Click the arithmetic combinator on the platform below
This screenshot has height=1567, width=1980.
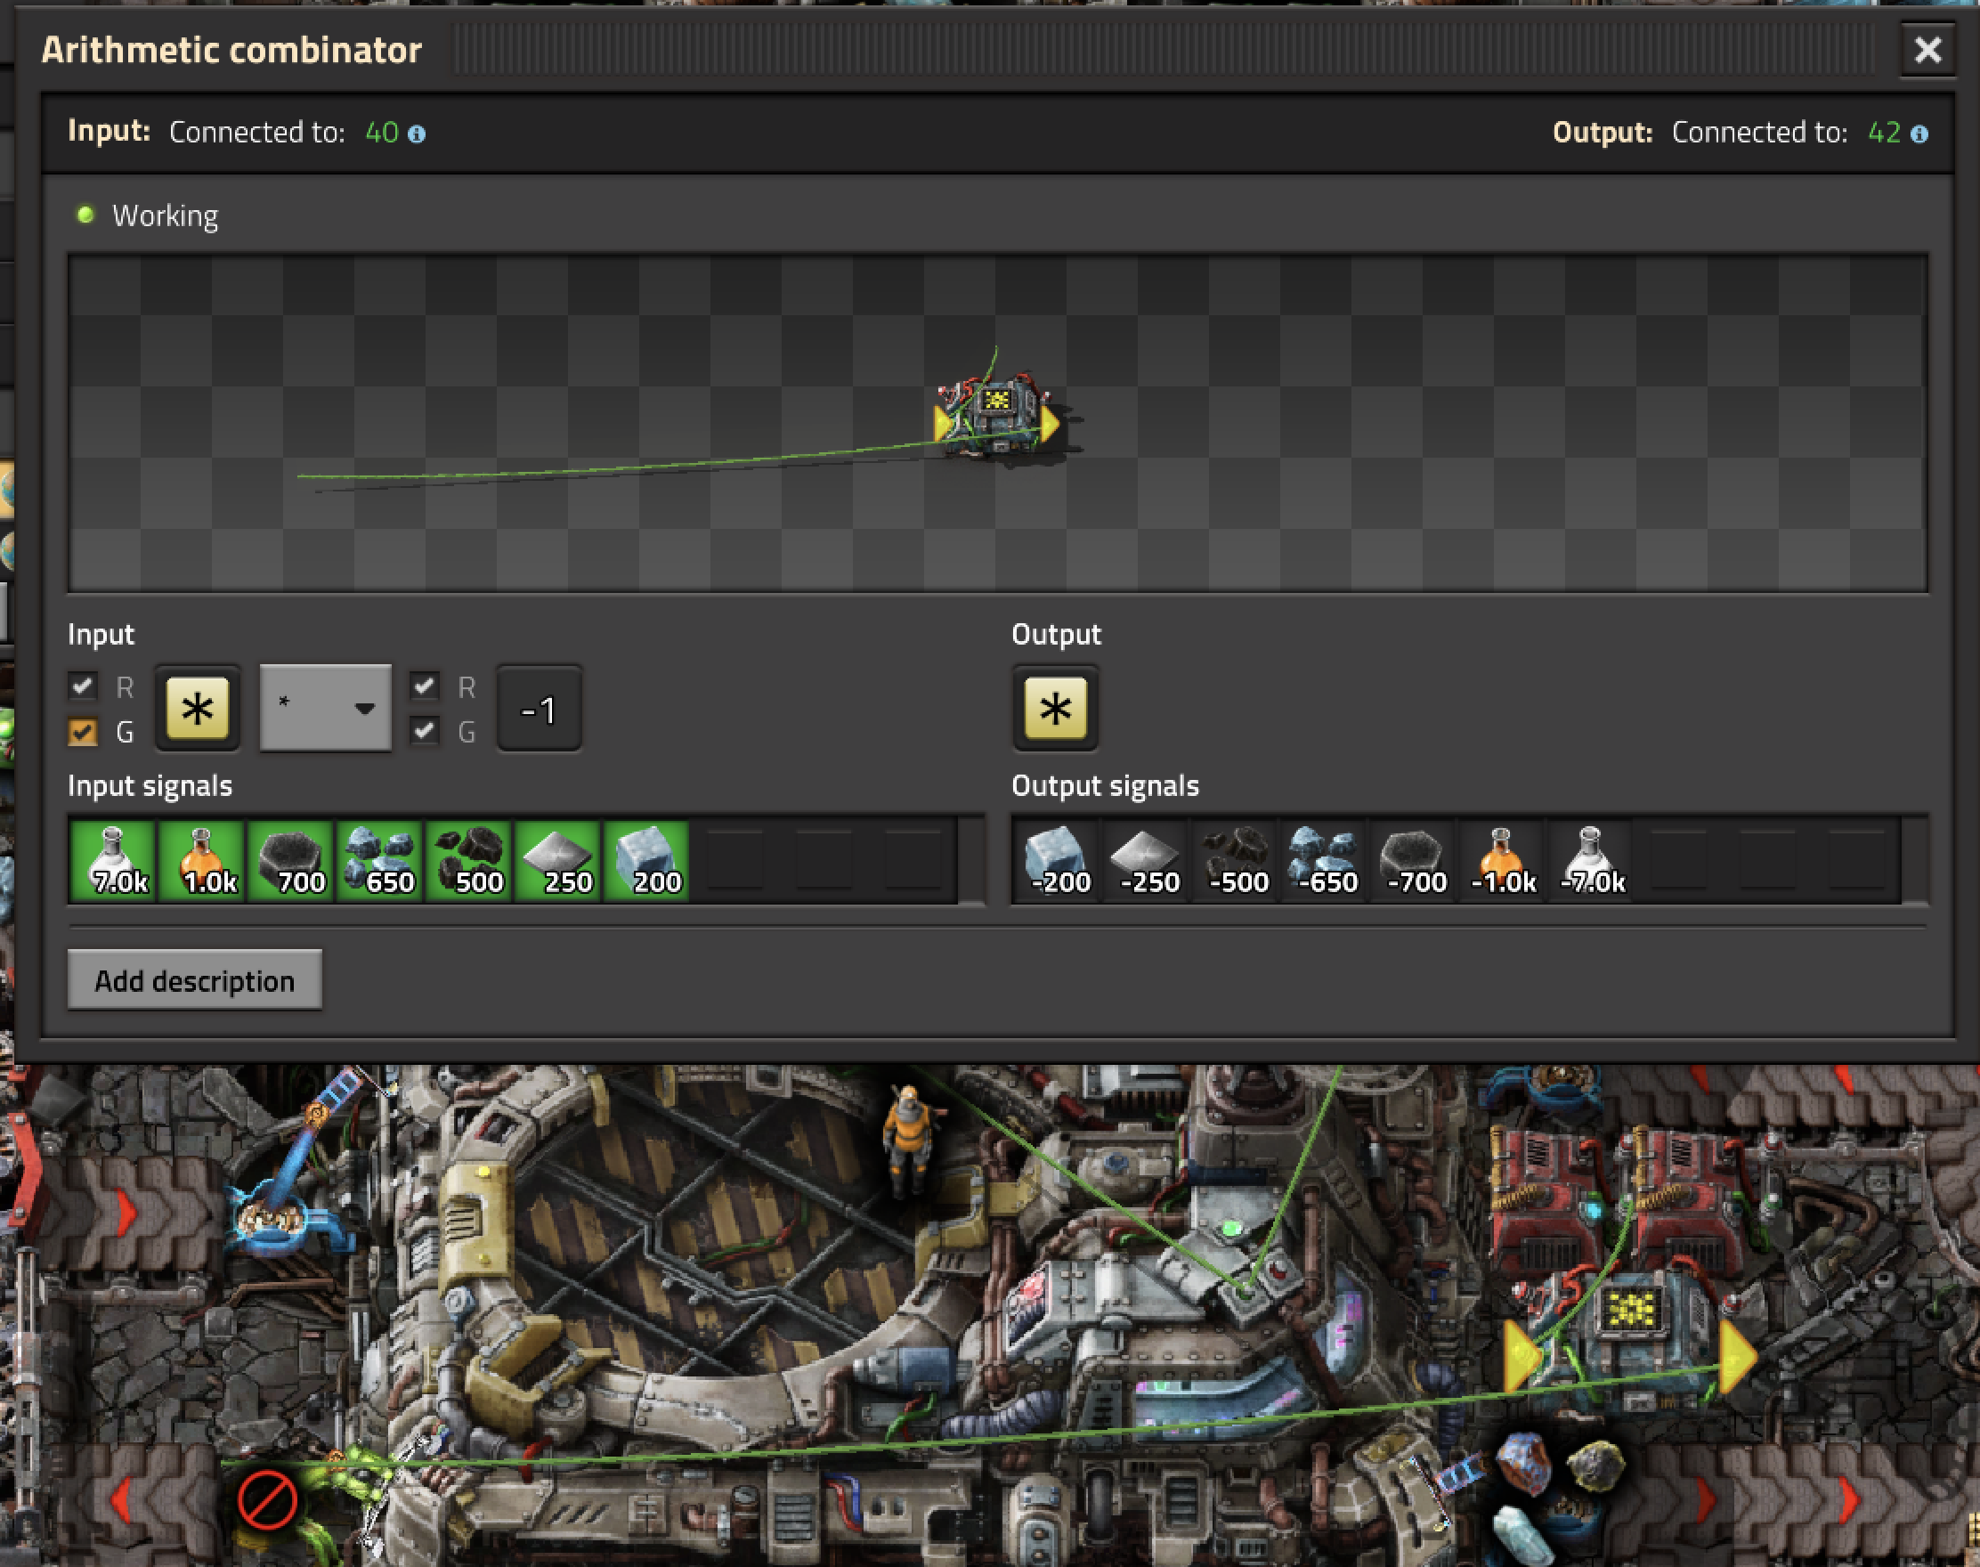point(1630,1337)
